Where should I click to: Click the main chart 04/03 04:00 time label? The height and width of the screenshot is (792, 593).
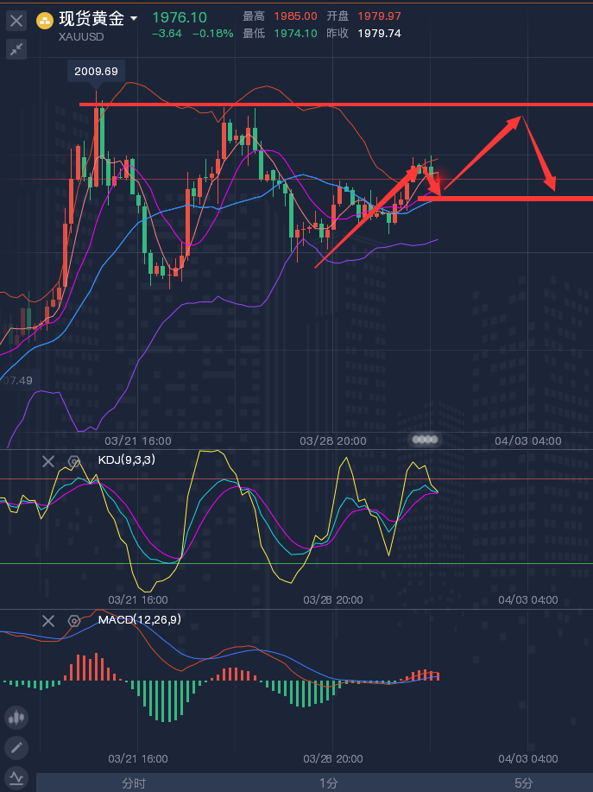pos(528,441)
